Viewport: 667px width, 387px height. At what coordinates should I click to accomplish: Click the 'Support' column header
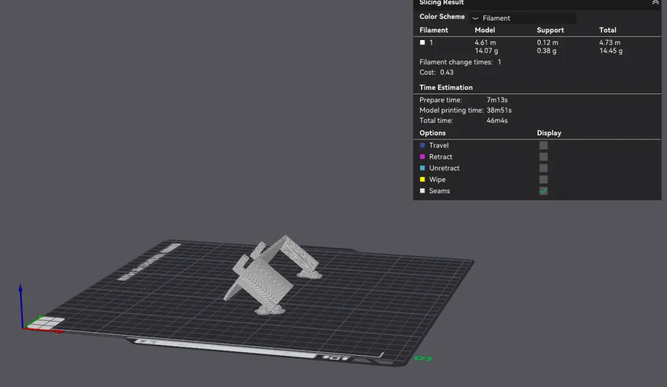click(550, 30)
